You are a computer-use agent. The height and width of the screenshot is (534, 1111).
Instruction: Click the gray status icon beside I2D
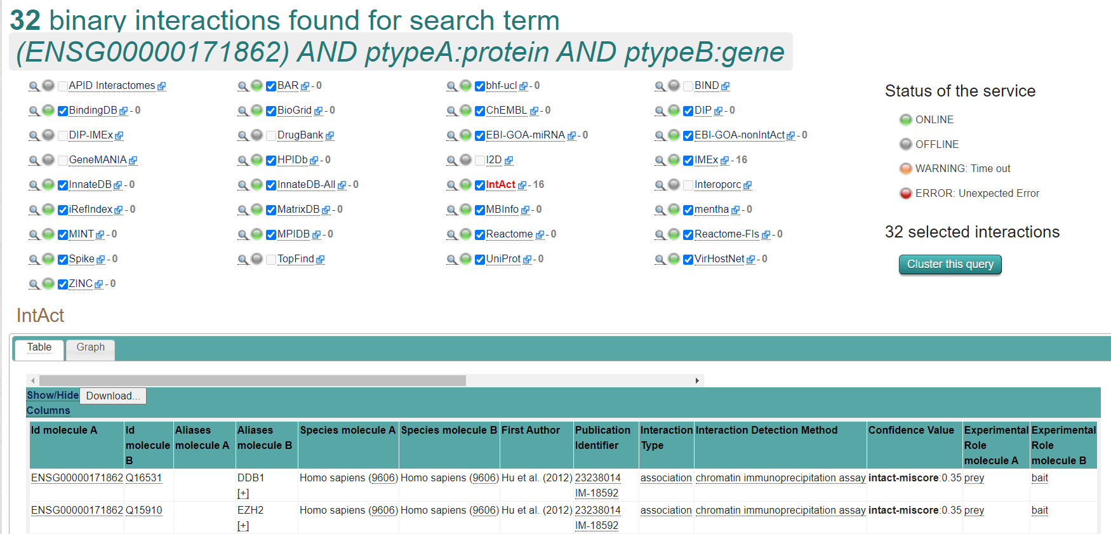click(x=465, y=159)
